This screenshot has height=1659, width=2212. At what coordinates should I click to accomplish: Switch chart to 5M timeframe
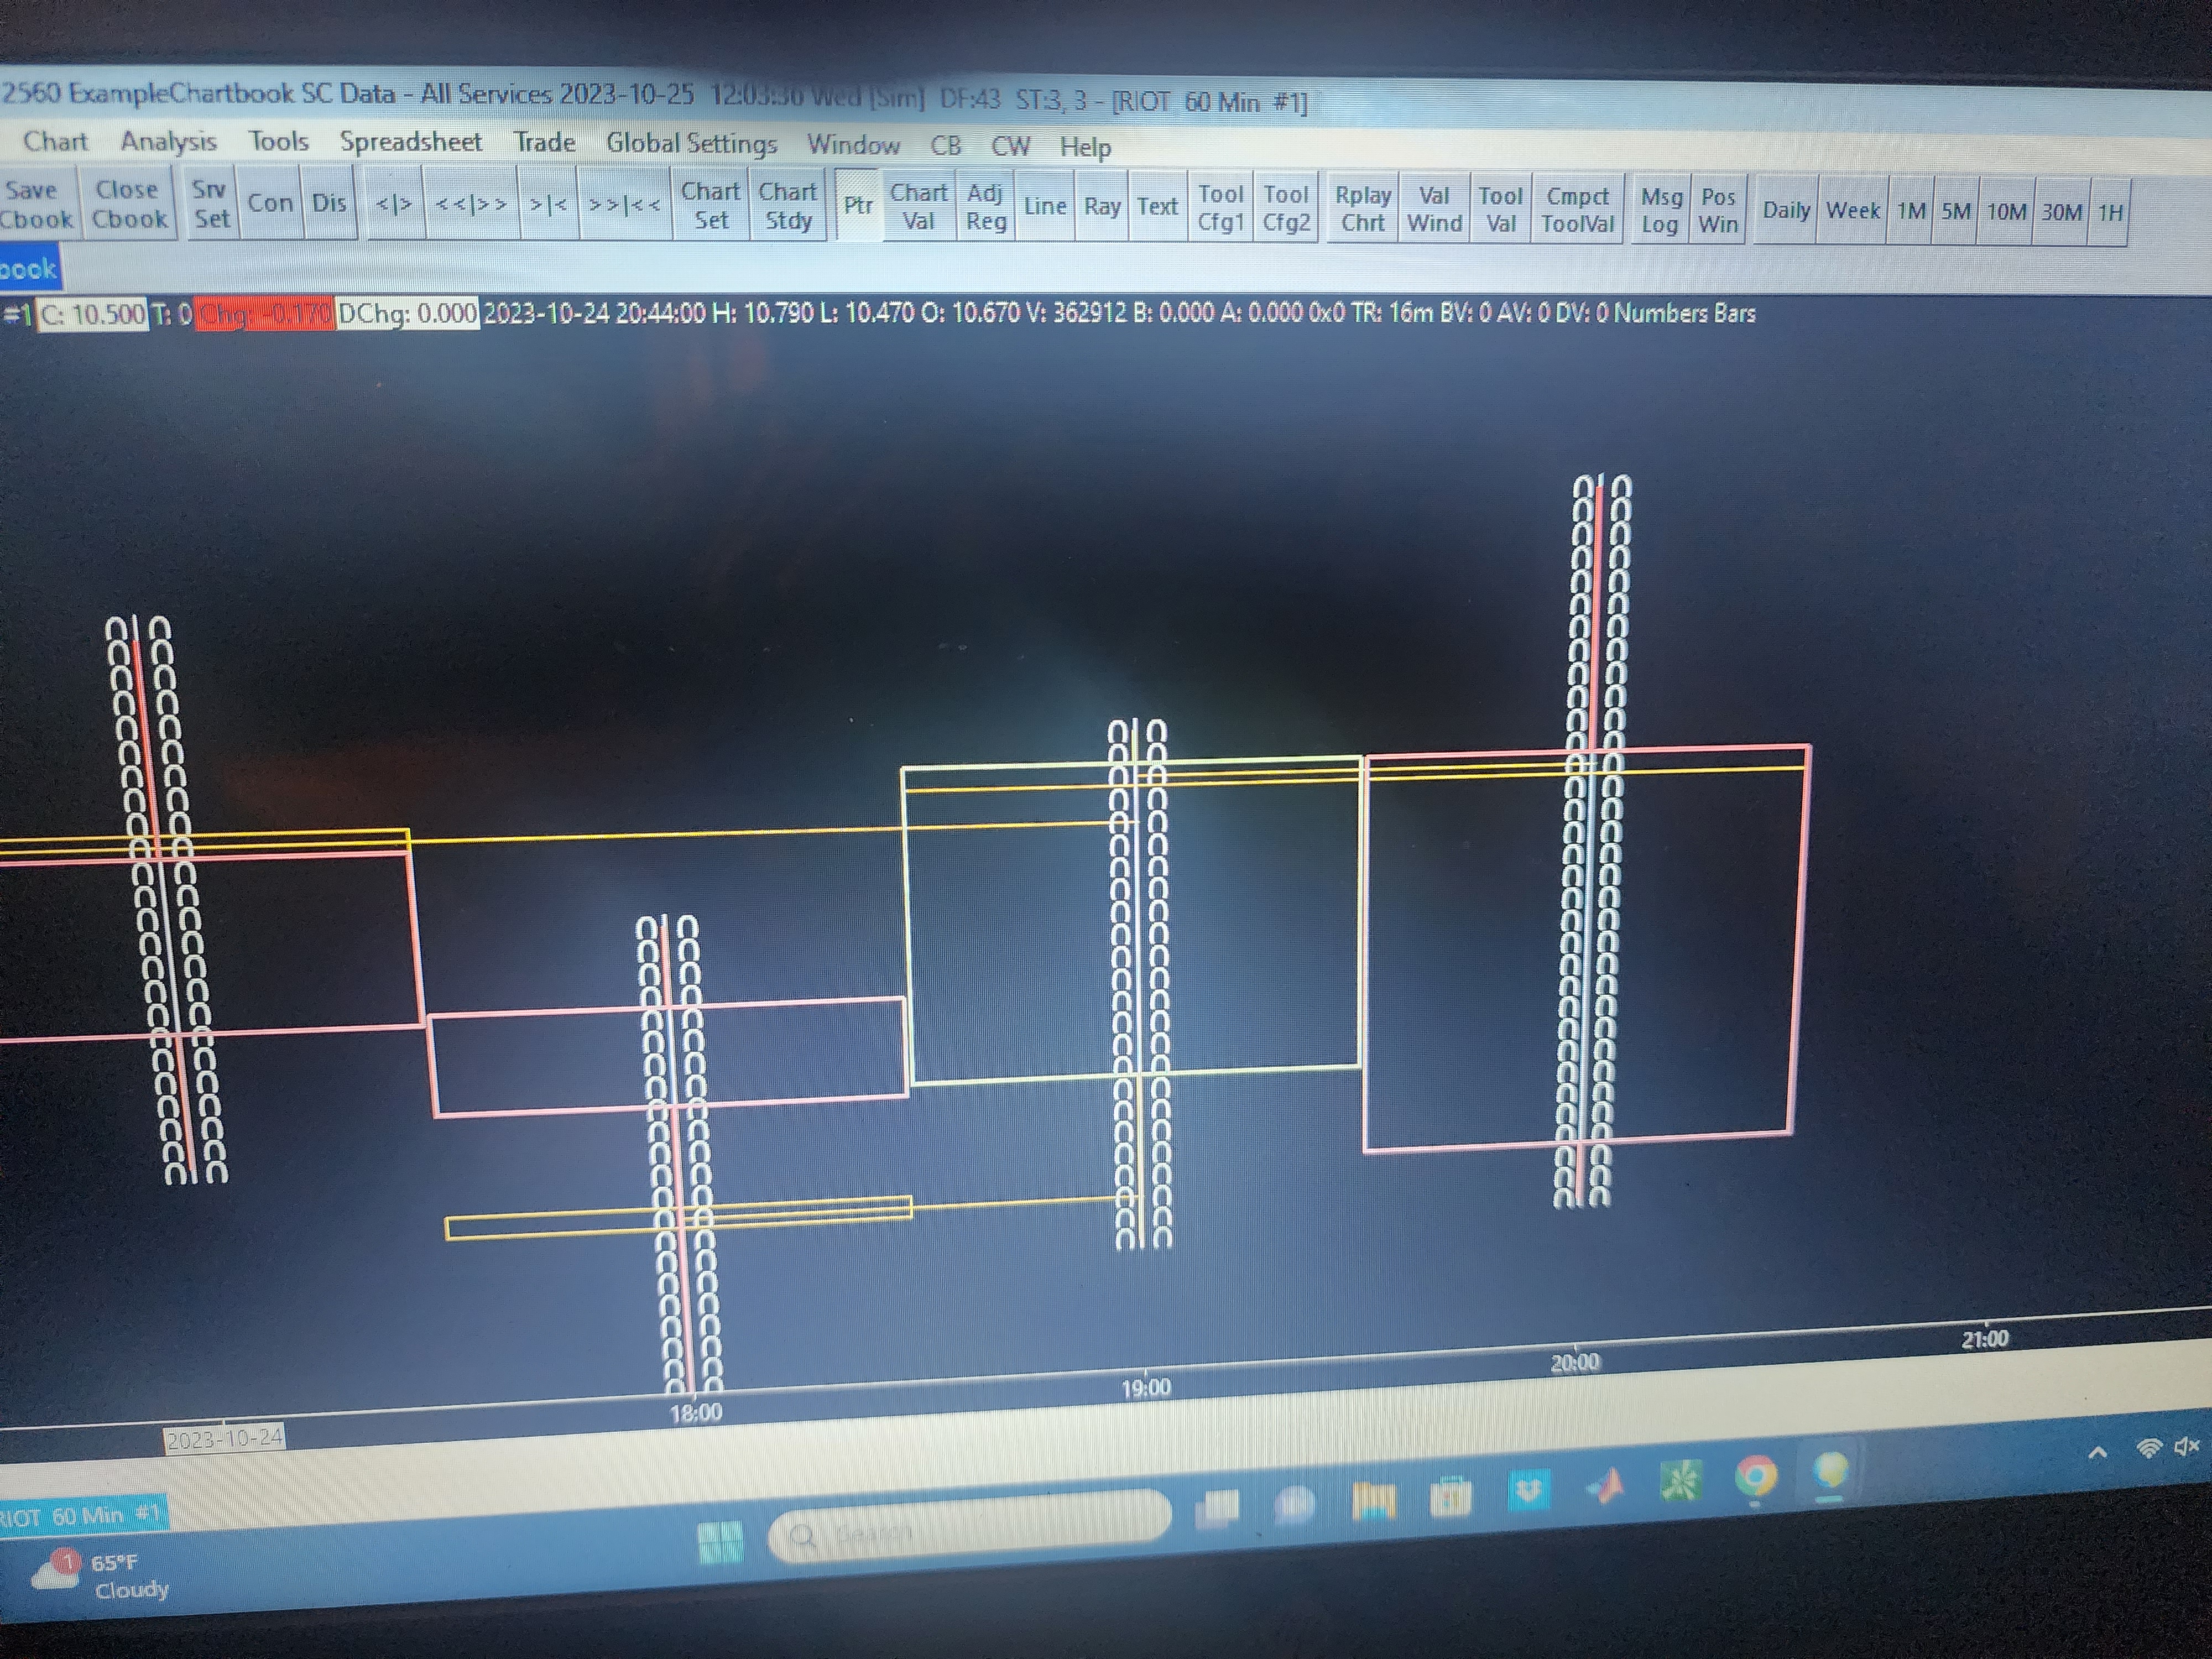tap(1956, 212)
